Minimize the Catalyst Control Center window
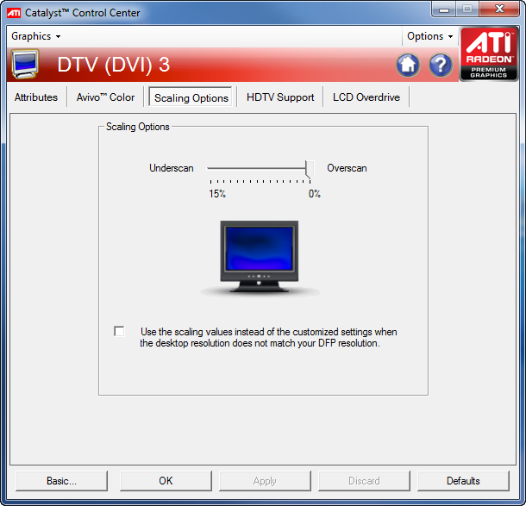 point(443,9)
